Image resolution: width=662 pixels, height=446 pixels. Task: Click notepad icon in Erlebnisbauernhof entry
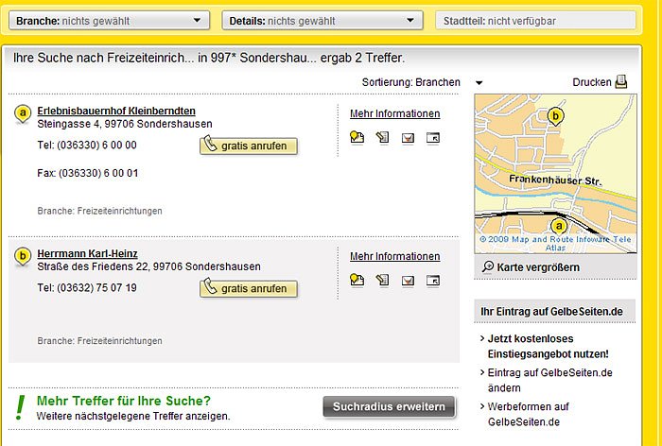click(x=382, y=137)
